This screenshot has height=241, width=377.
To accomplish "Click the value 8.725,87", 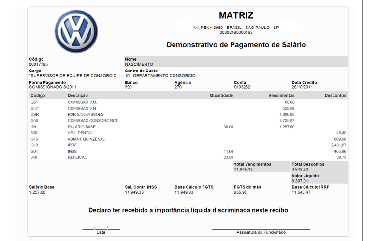I will click(287, 121).
